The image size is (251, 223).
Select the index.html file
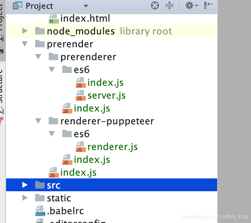(85, 18)
